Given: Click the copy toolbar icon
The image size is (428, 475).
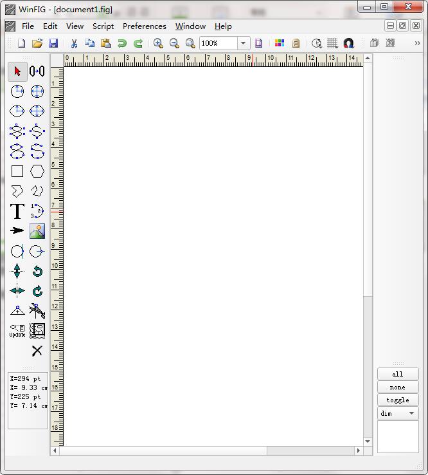Looking at the screenshot, I should click(89, 43).
